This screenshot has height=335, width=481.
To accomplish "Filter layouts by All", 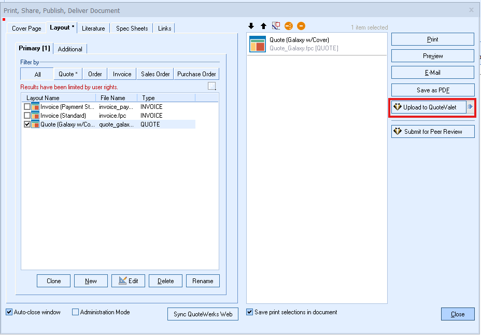I will 37,74.
